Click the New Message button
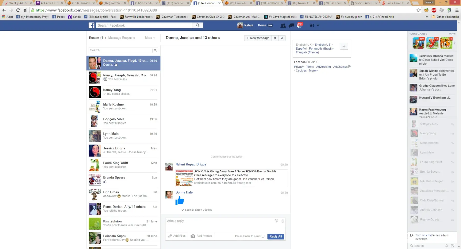461x249 pixels. (x=258, y=38)
